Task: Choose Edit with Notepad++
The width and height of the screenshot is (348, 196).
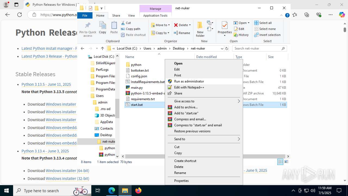Action: pos(204,87)
